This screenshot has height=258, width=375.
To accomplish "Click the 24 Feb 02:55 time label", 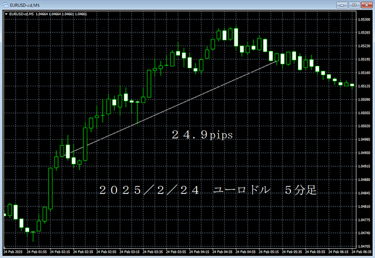I will pyautogui.click(x=106, y=252).
